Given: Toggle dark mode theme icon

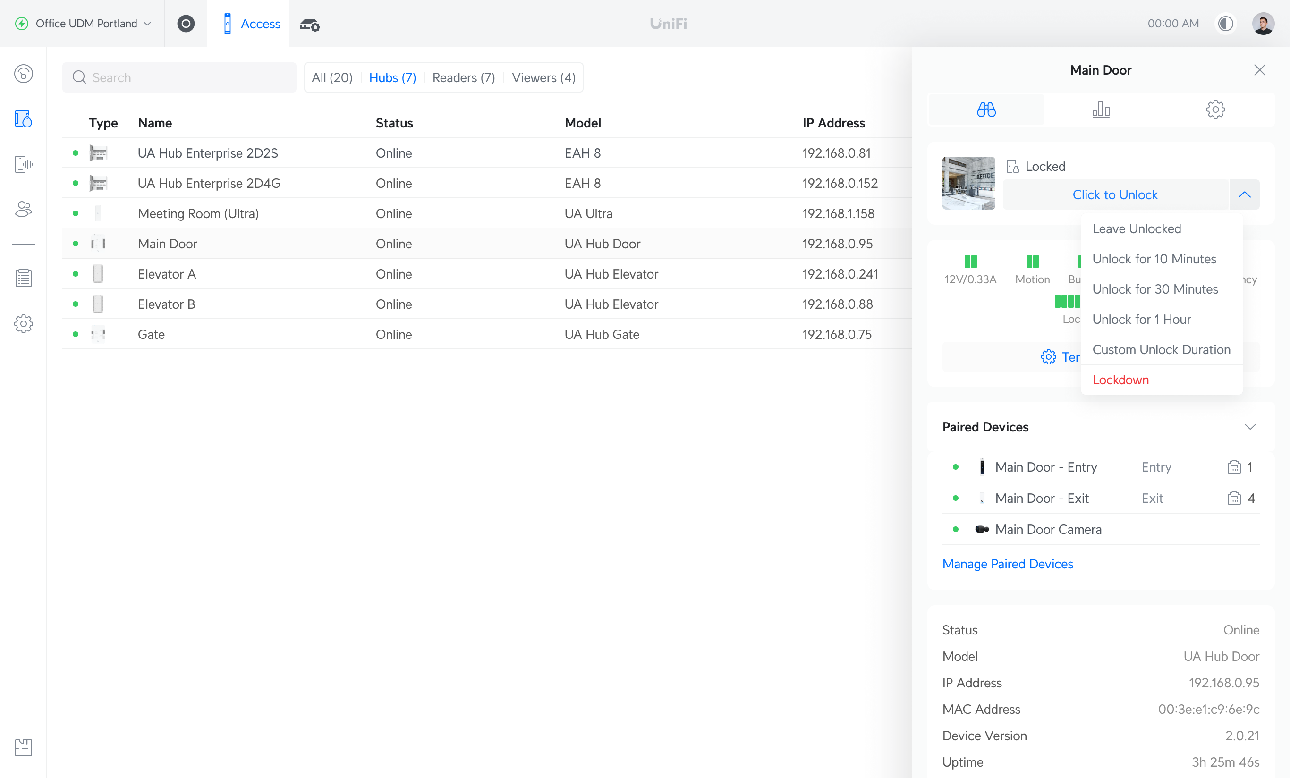Looking at the screenshot, I should [x=1226, y=24].
